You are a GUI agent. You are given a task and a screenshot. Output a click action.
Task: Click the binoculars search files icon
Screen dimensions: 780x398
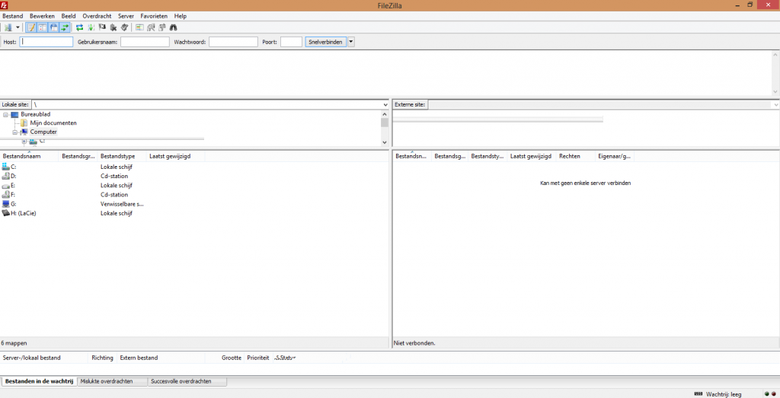[x=174, y=28]
